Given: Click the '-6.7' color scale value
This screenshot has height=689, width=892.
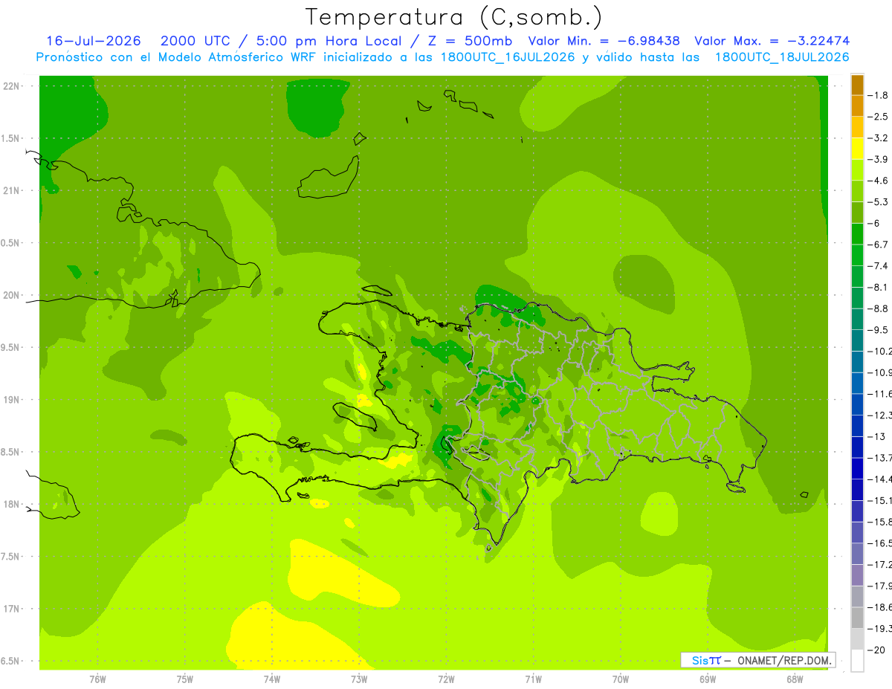Looking at the screenshot, I should [879, 245].
